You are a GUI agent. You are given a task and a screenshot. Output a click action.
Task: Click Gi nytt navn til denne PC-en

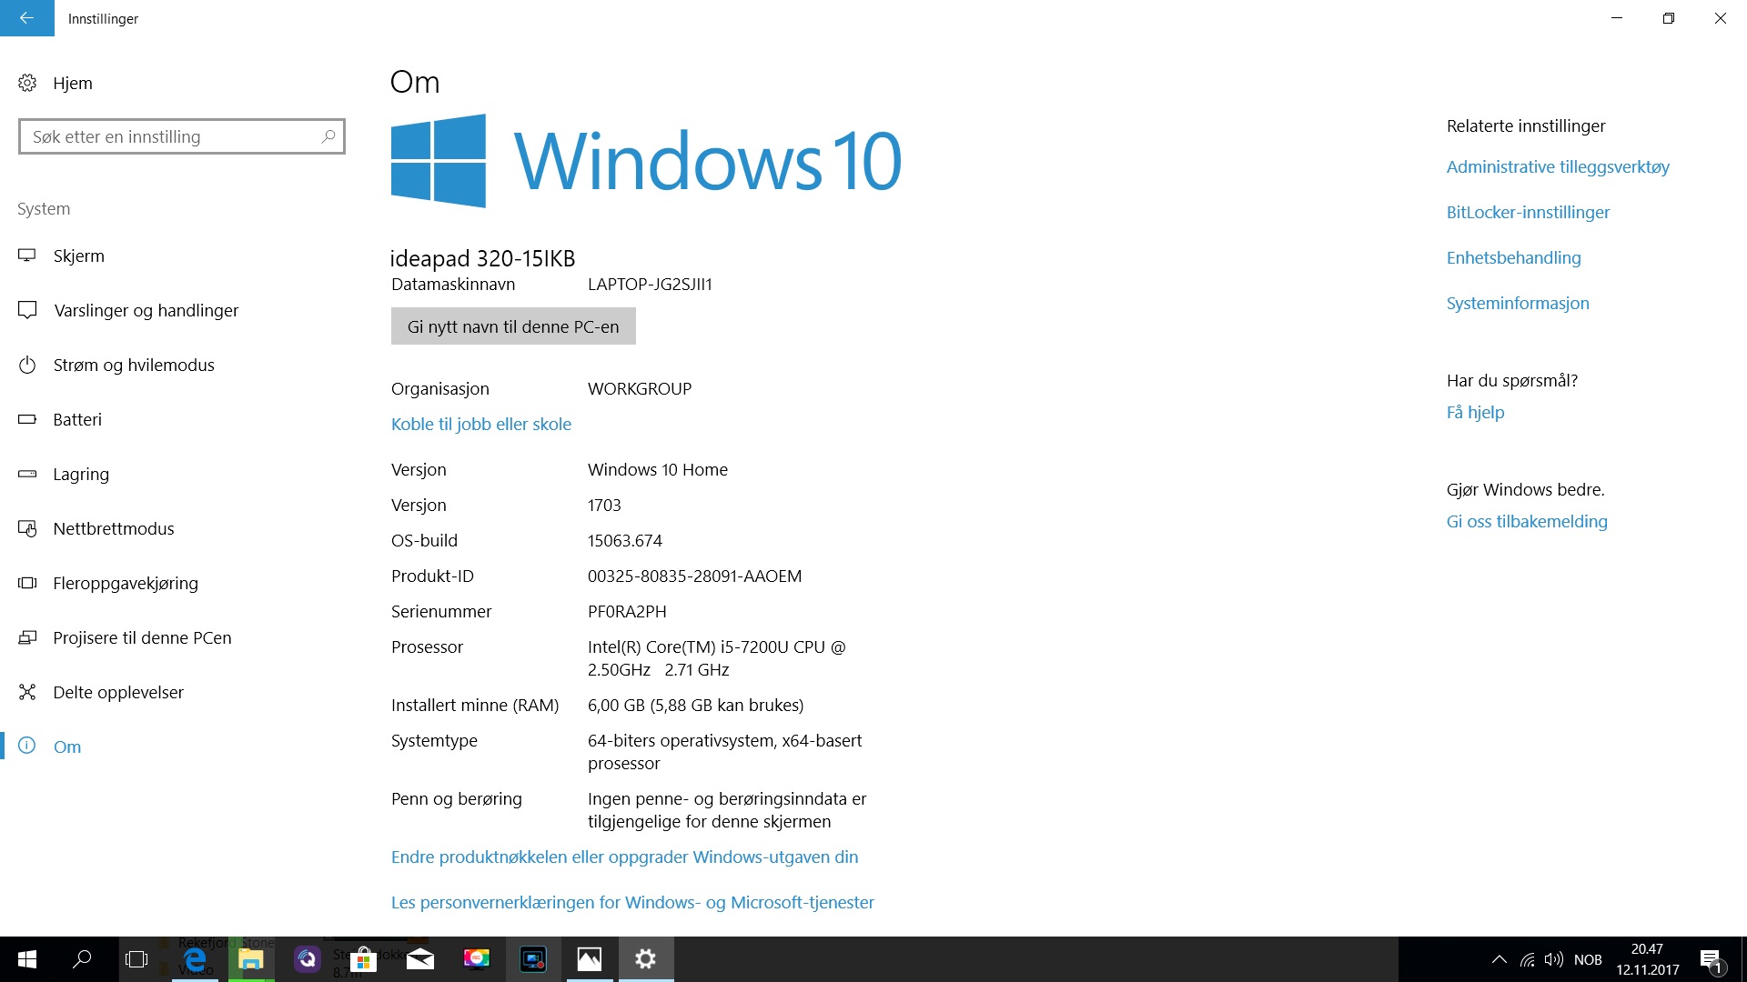coord(513,326)
